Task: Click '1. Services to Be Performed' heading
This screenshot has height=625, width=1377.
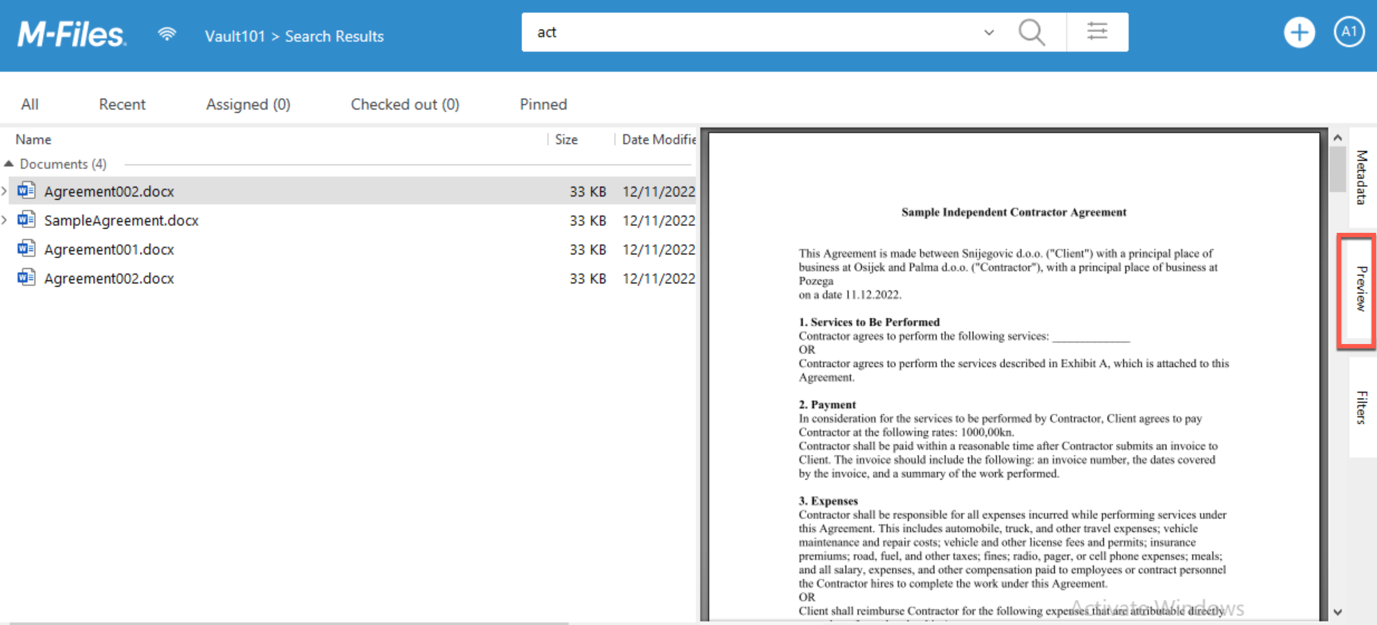Action: click(x=869, y=322)
